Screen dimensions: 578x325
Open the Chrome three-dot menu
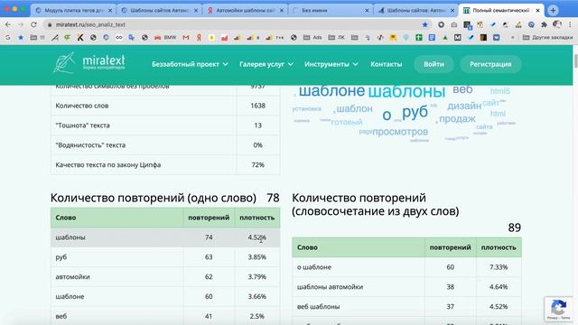pyautogui.click(x=570, y=24)
